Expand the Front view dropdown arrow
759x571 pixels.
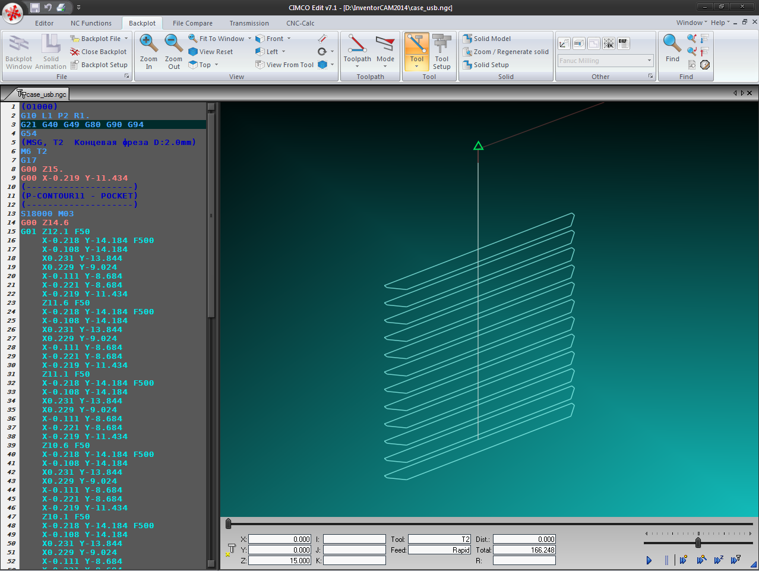[x=289, y=39]
